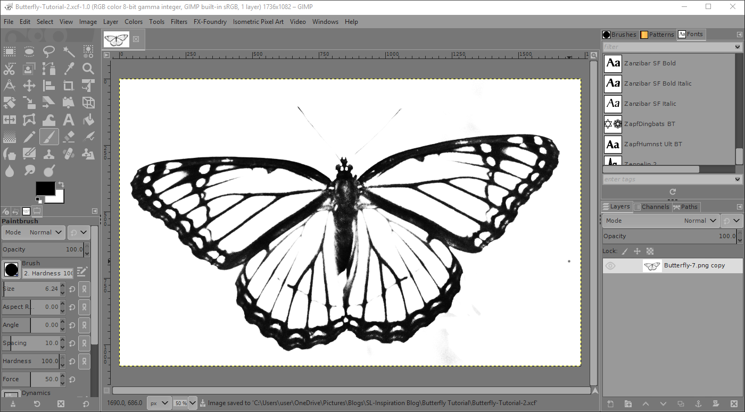Open the brush selection for Hardness 100
Image resolution: width=745 pixels, height=412 pixels.
11,270
